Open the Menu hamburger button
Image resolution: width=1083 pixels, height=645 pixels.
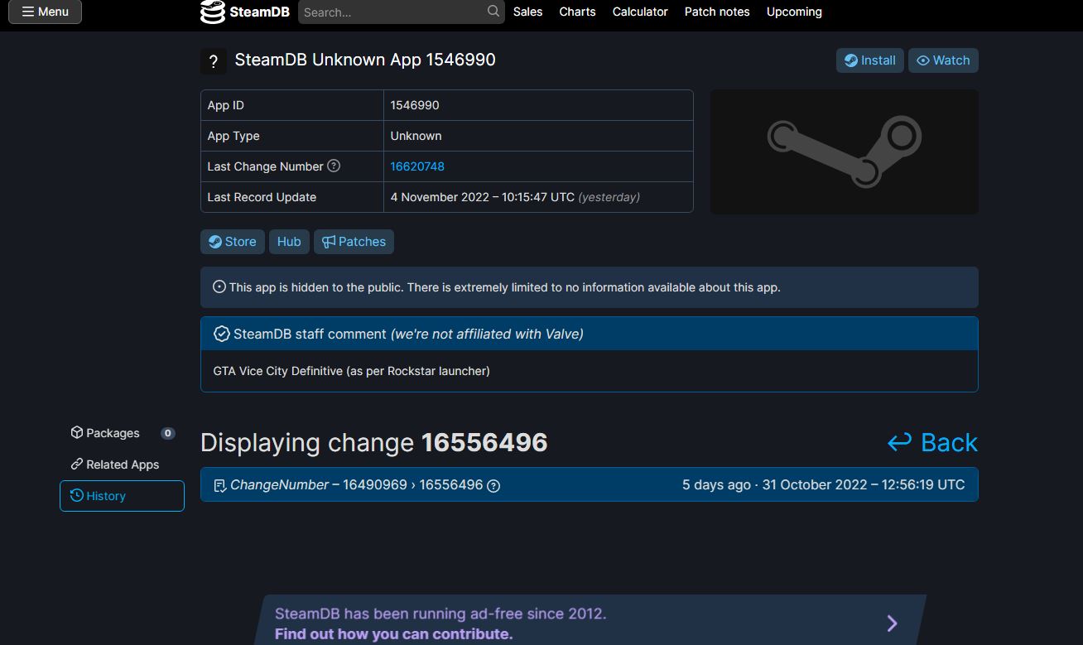coord(45,12)
